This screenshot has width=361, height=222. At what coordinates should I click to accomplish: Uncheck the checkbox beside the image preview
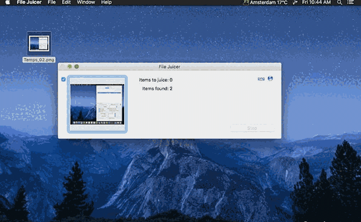pos(64,79)
